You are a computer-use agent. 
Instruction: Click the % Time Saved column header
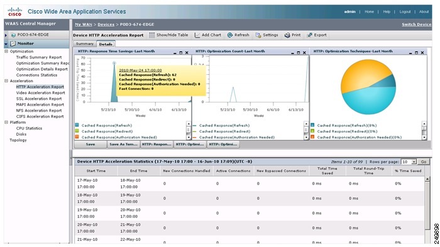pyautogui.click(x=408, y=171)
